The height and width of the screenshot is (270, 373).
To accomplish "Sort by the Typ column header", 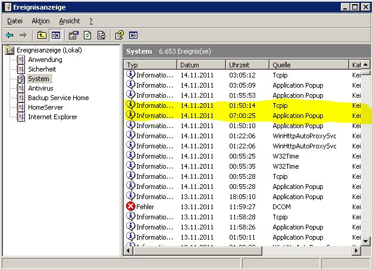I will point(151,65).
